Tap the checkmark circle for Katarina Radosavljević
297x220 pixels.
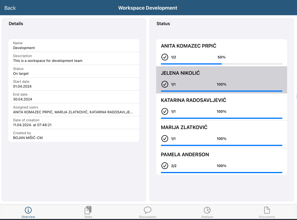pos(165,112)
